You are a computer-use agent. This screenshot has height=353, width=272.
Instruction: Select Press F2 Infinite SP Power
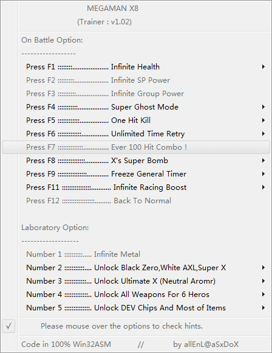pos(136,80)
